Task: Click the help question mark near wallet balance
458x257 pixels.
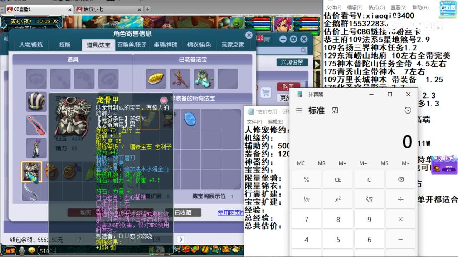Action: [79, 240]
